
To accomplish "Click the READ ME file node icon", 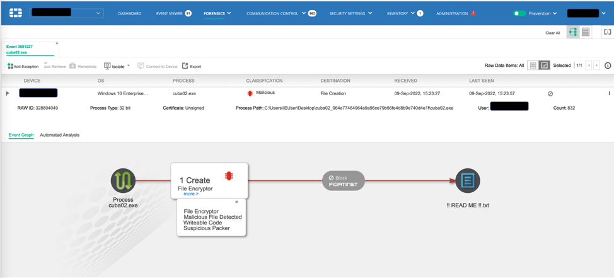I will 468,180.
